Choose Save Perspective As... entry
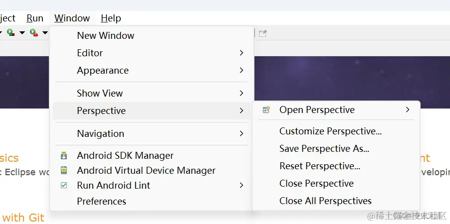This screenshot has height=224, width=450. click(x=324, y=148)
